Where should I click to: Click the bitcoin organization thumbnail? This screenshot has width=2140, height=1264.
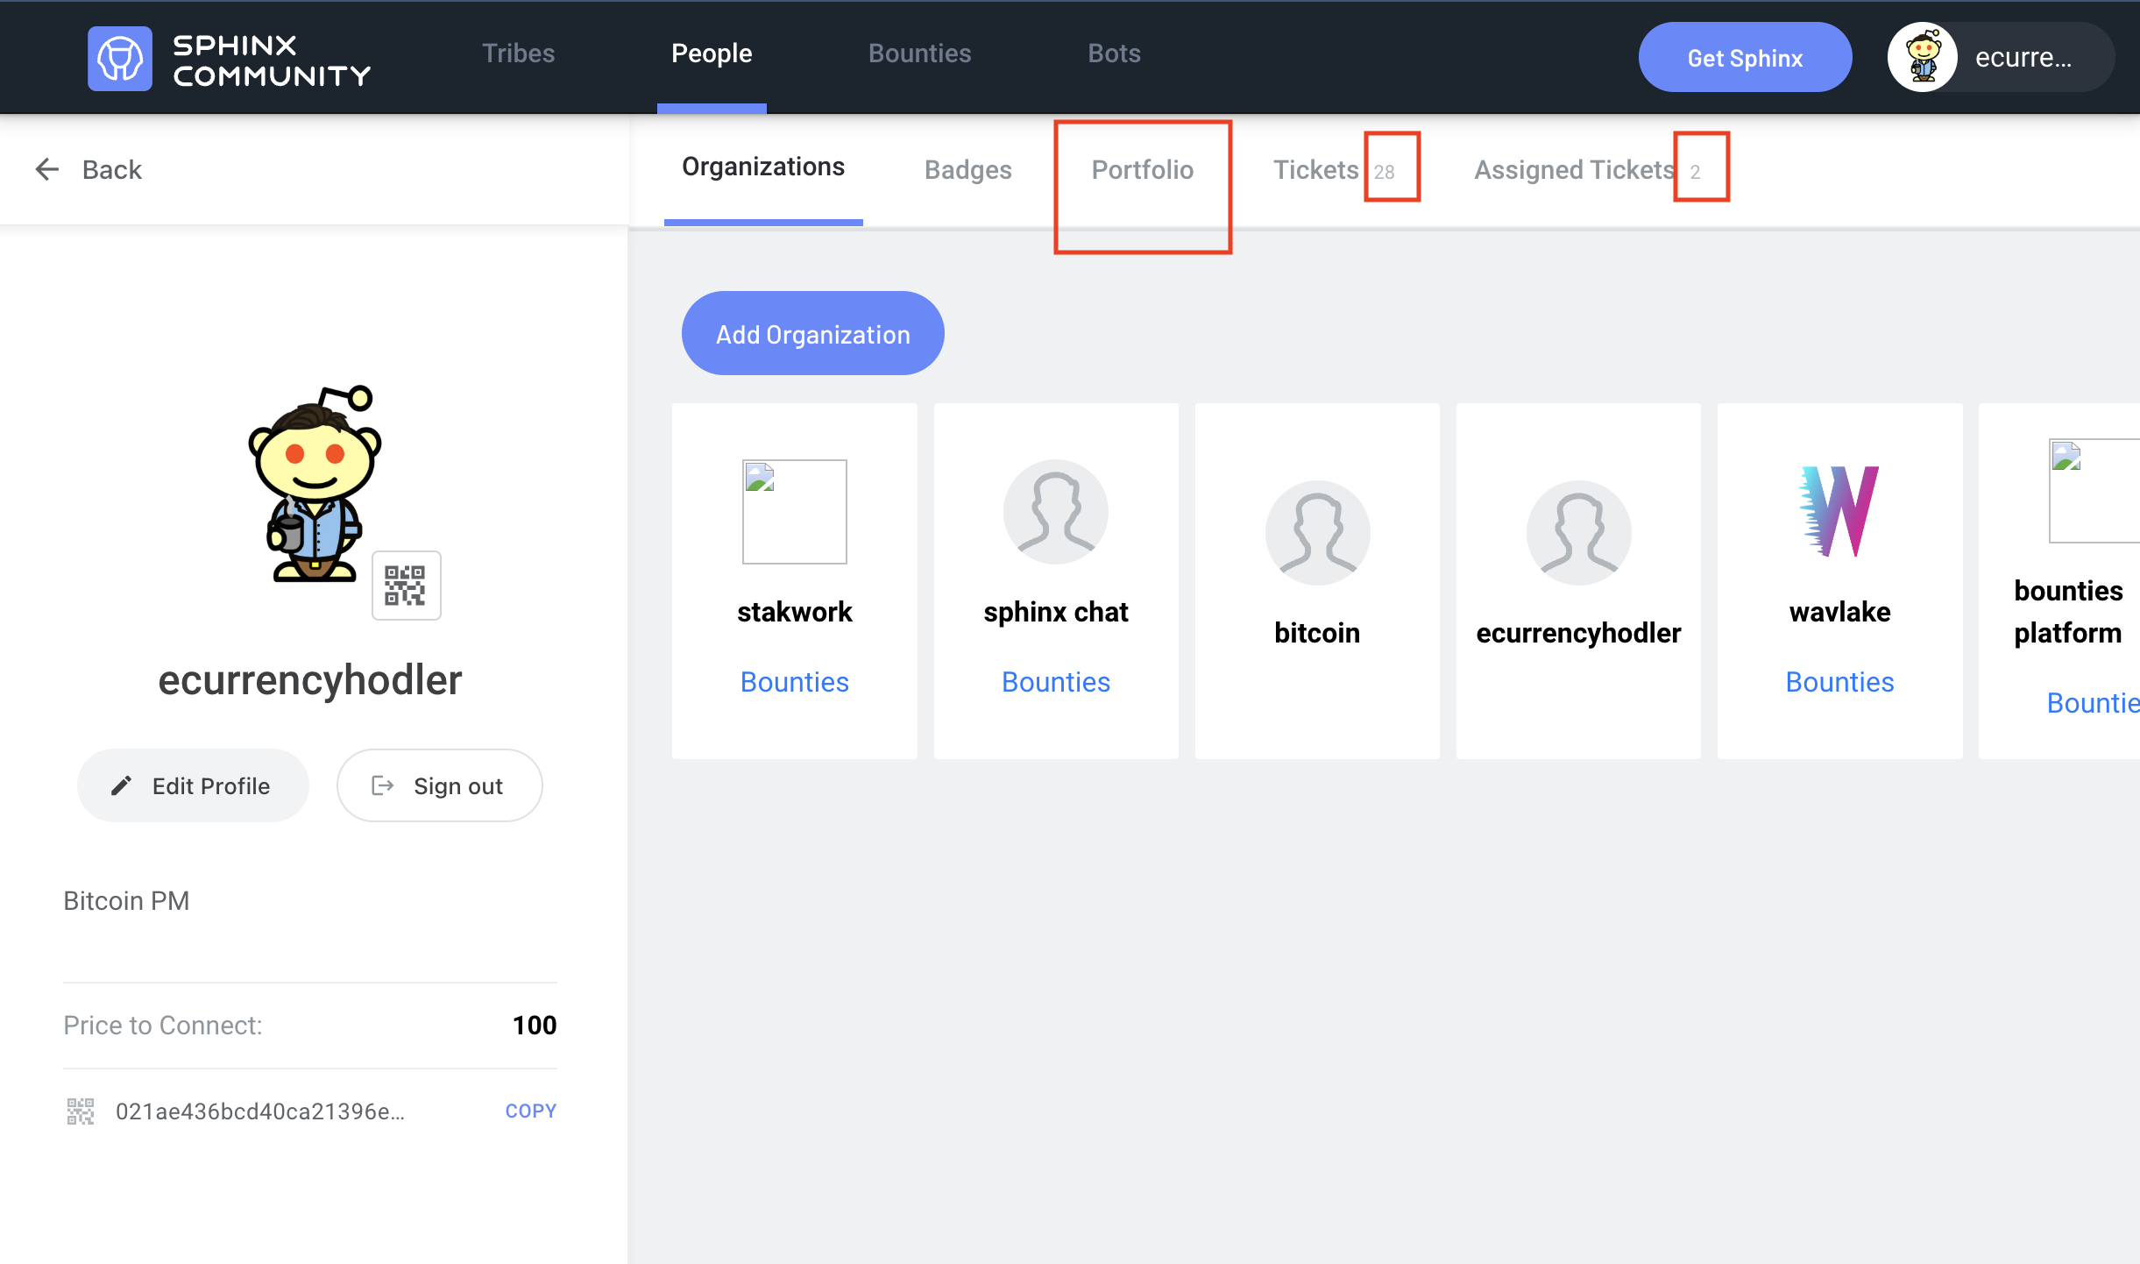tap(1316, 532)
